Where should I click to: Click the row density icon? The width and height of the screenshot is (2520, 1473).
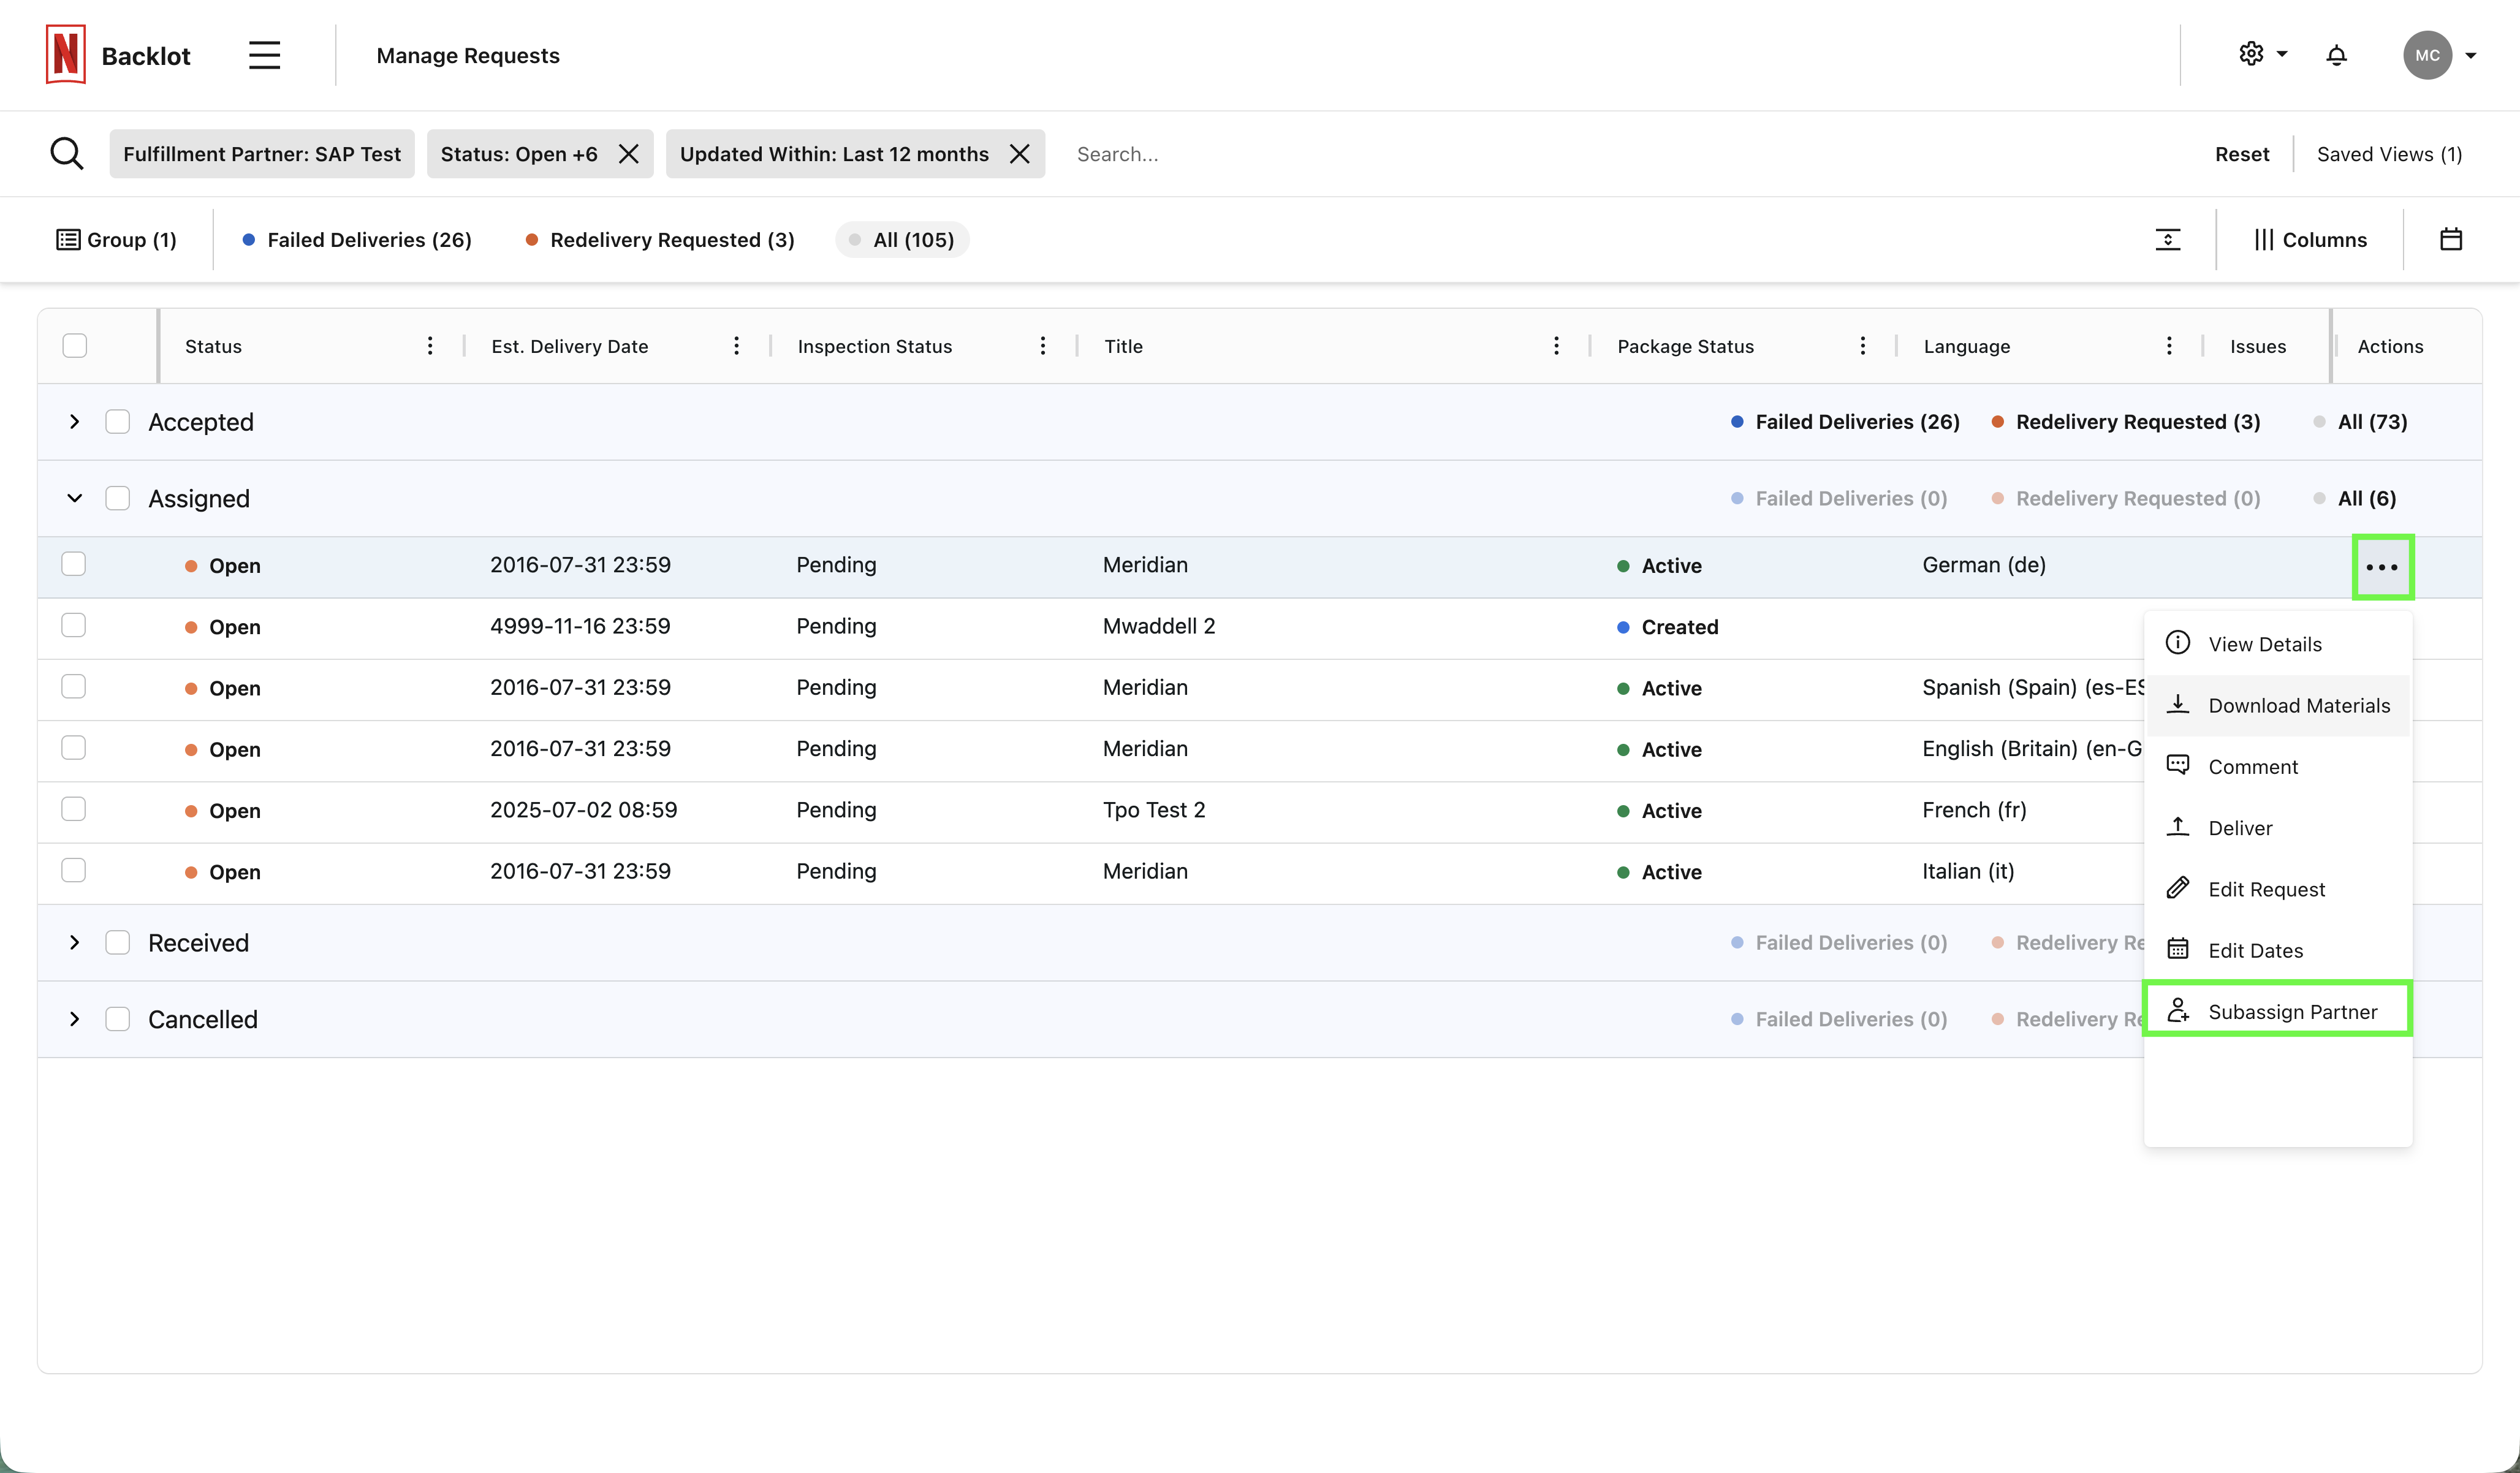click(x=2167, y=239)
